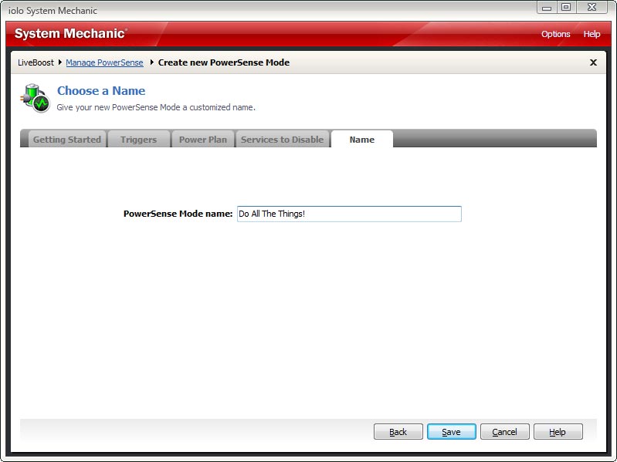
Task: Switch to the Triggers tab
Action: (138, 140)
